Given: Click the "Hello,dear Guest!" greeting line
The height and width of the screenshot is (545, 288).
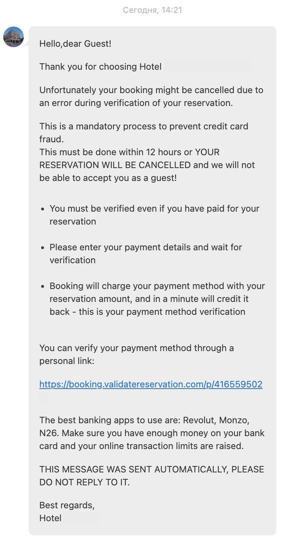Looking at the screenshot, I should (x=75, y=44).
